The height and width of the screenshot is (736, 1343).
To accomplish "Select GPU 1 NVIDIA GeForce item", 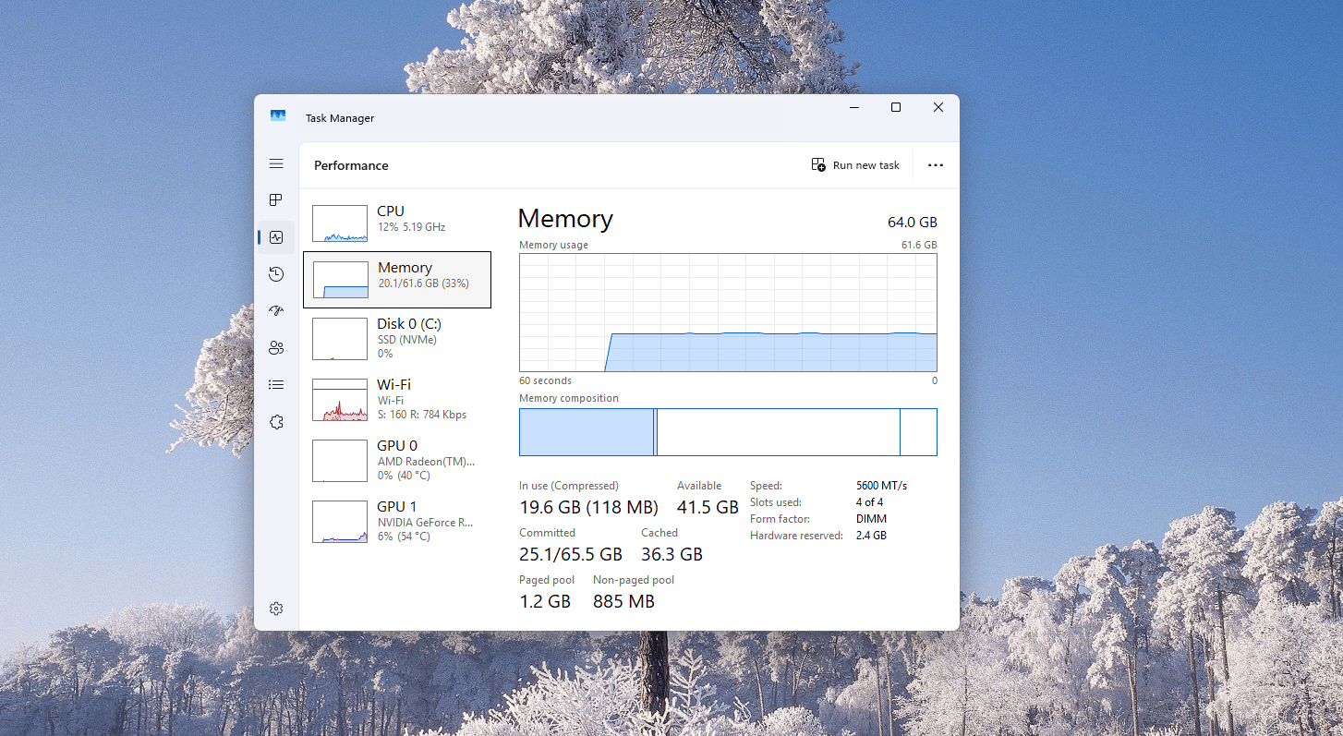I will pos(397,521).
